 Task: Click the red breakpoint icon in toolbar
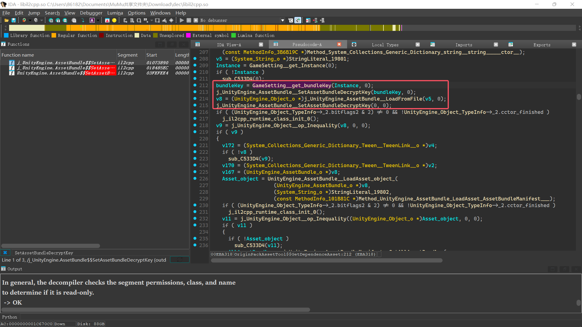[x=107, y=20]
